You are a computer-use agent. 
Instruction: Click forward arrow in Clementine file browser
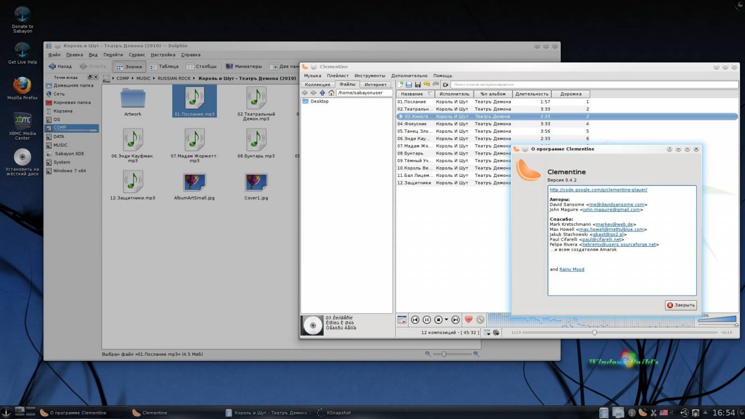313,93
